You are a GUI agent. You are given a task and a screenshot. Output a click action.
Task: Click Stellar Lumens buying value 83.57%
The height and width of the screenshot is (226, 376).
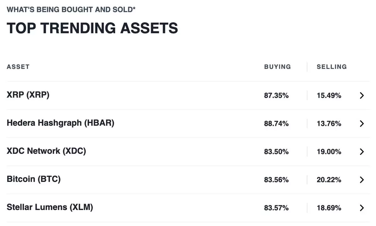point(276,208)
